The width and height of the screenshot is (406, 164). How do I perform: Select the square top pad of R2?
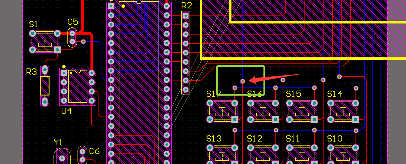[186, 16]
